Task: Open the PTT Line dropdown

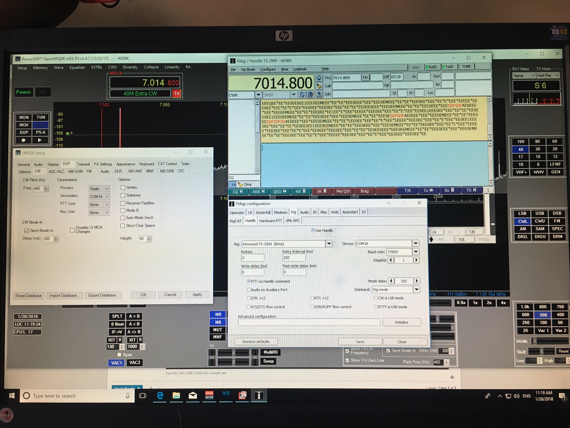Action: click(99, 204)
